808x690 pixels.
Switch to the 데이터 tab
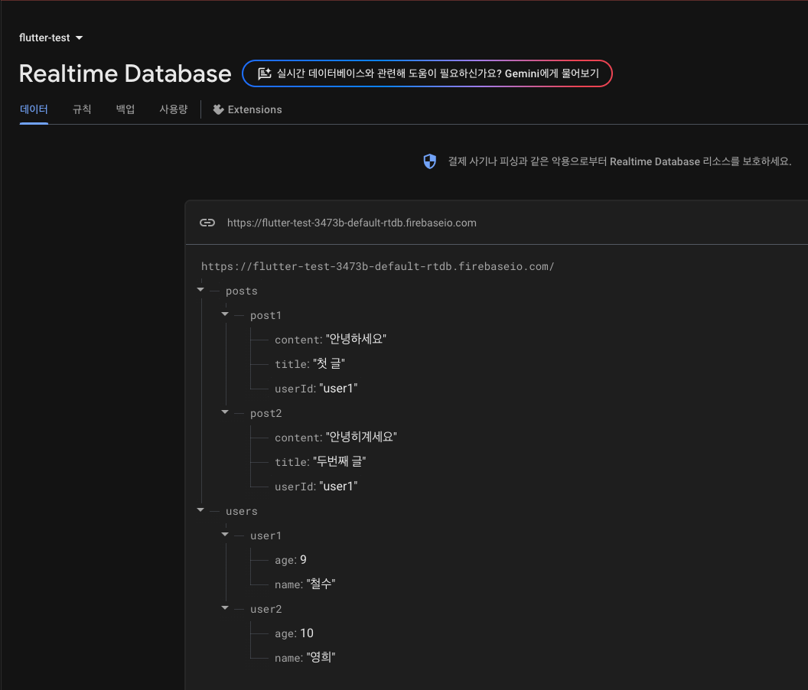point(34,109)
